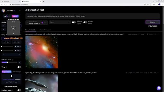This screenshot has height=92, width=164.
Task: Open the 1:1 aspect ratio dropdown
Action: coord(11,55)
